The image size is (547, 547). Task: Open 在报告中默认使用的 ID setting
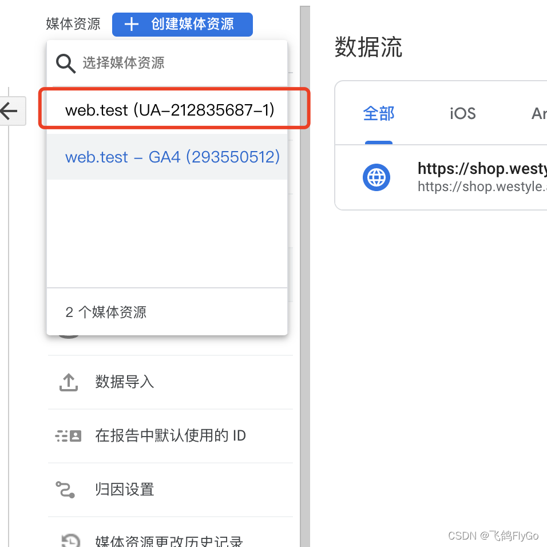coord(171,436)
